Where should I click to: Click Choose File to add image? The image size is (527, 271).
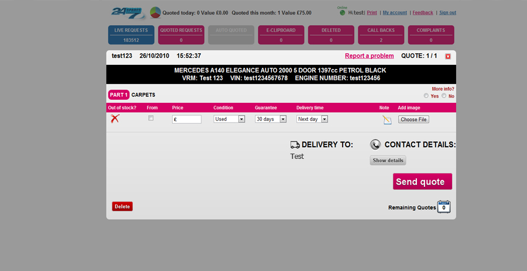[x=414, y=119]
